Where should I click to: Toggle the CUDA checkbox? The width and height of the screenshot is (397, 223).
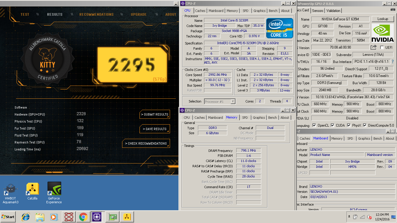pos(333,125)
